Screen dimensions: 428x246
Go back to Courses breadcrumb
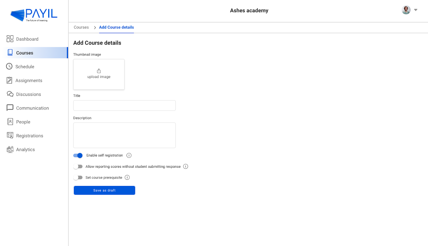(81, 27)
